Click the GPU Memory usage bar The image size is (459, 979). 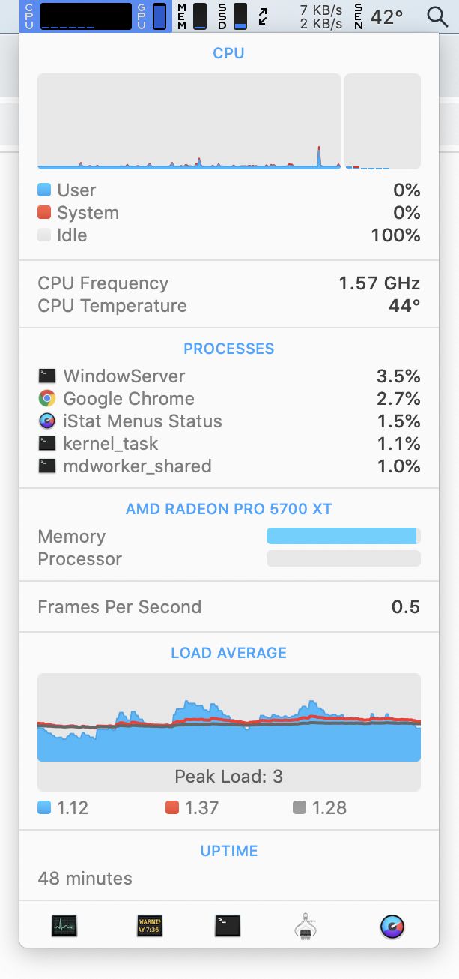coord(344,536)
